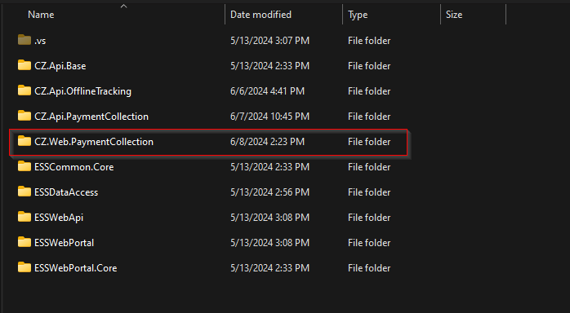Click the CZ.Api.PaymentCollection folder icon

tap(24, 116)
